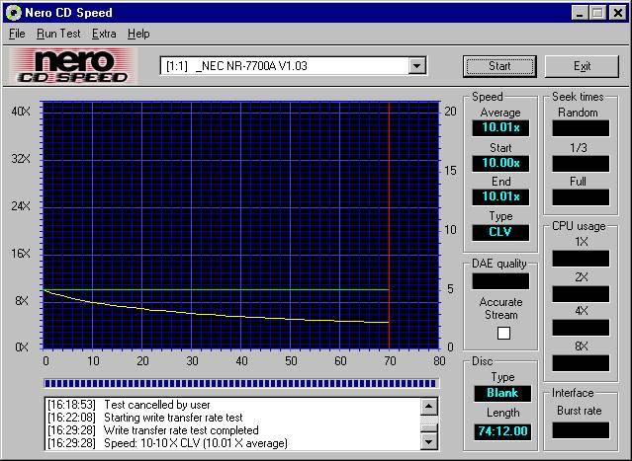Screen dimensions: 632x461
Task: Click the Full seek time field
Action: (581, 197)
